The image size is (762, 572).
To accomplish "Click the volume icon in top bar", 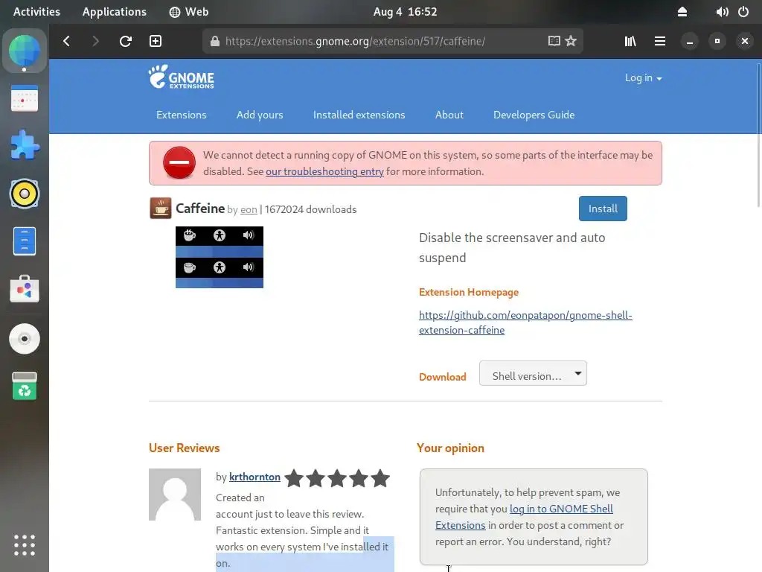I will pos(722,12).
